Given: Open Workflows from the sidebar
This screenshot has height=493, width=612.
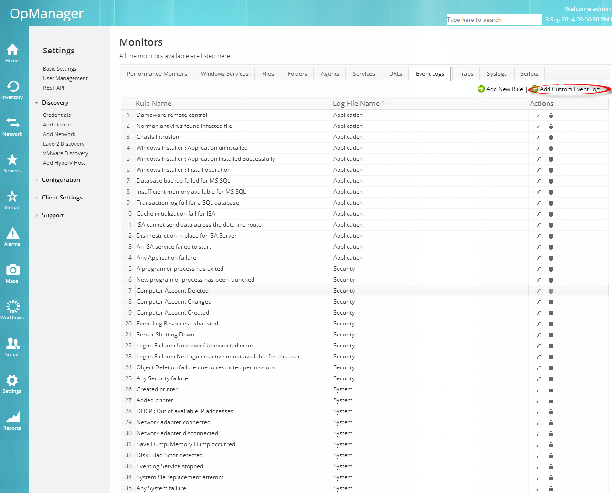Looking at the screenshot, I should (x=12, y=310).
